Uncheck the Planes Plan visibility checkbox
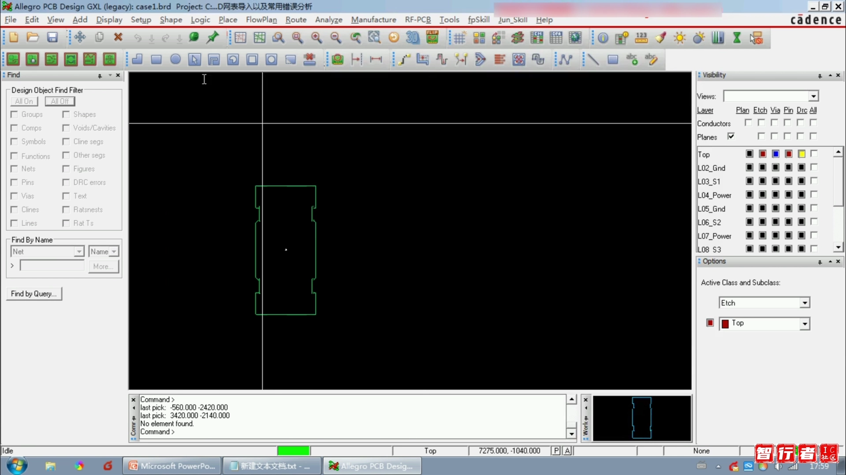 click(731, 137)
